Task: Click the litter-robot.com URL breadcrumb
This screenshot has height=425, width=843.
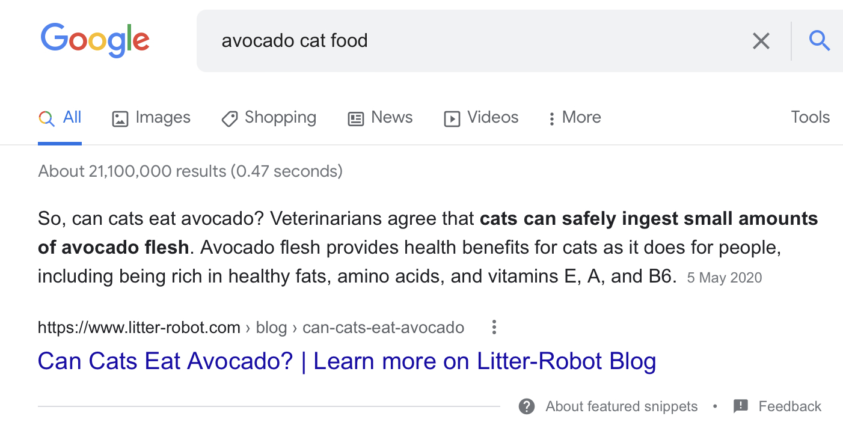Action: [139, 328]
